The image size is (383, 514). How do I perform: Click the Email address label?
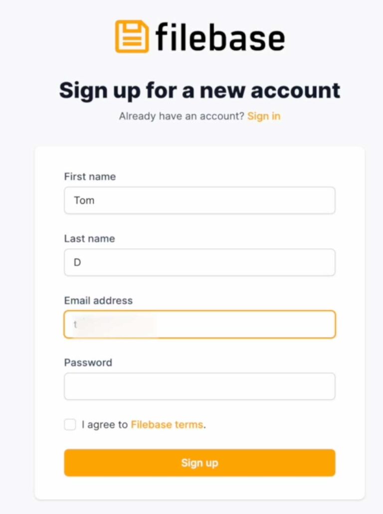(98, 300)
